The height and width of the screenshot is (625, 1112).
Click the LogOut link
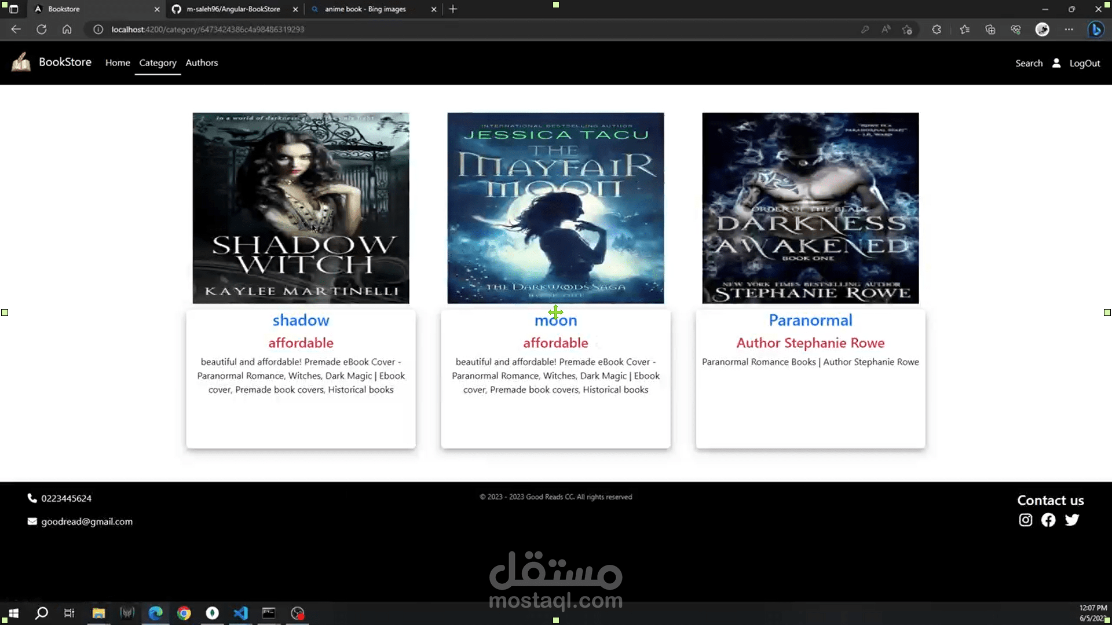[x=1084, y=64]
